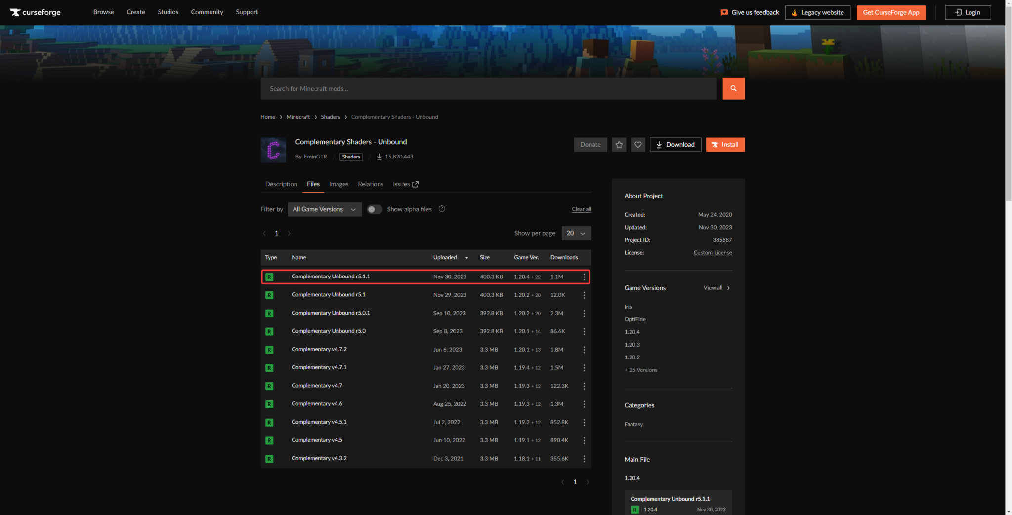This screenshot has height=515, width=1012.
Task: Click the next page arrow below the file list
Action: click(x=588, y=482)
